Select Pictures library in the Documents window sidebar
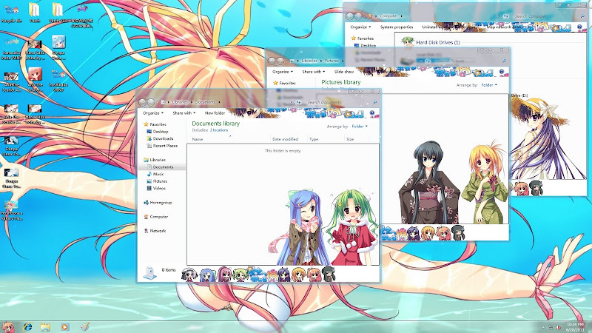Viewport: 592px width, 333px height. tap(157, 181)
